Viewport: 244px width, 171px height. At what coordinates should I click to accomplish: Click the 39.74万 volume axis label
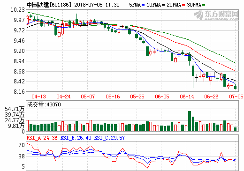click(x=15, y=115)
